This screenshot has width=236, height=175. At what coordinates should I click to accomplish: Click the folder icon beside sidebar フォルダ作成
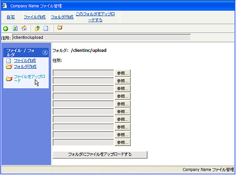pos(9,66)
